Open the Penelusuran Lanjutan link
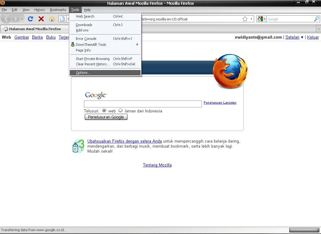This screenshot has height=234, width=321. [220, 103]
